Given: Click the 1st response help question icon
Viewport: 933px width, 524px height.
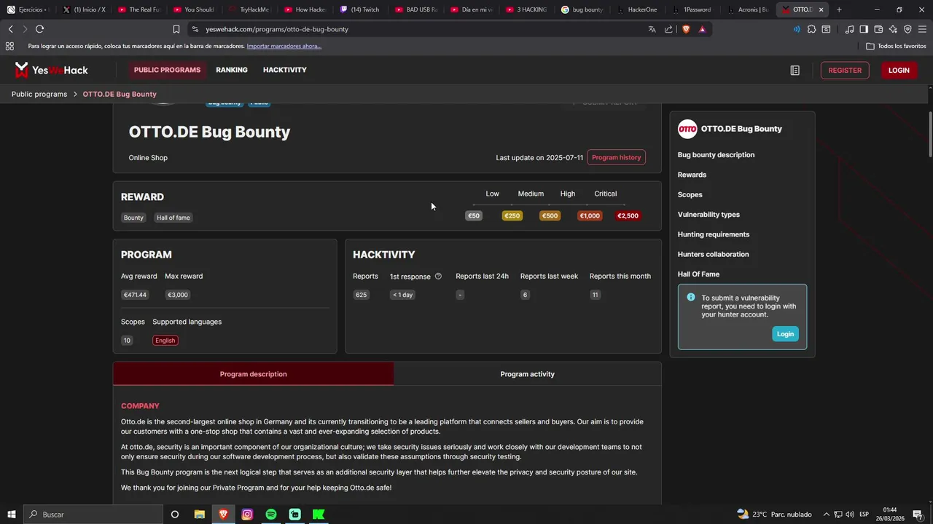Looking at the screenshot, I should [438, 276].
